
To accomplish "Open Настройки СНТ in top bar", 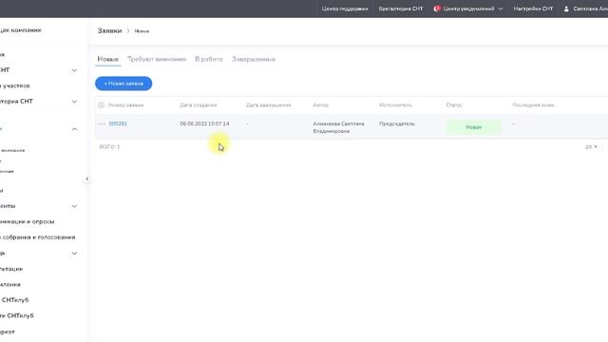I will point(533,9).
